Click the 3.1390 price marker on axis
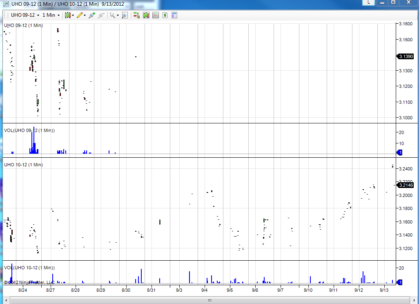Screen dimensions: 419x304 (406, 56)
